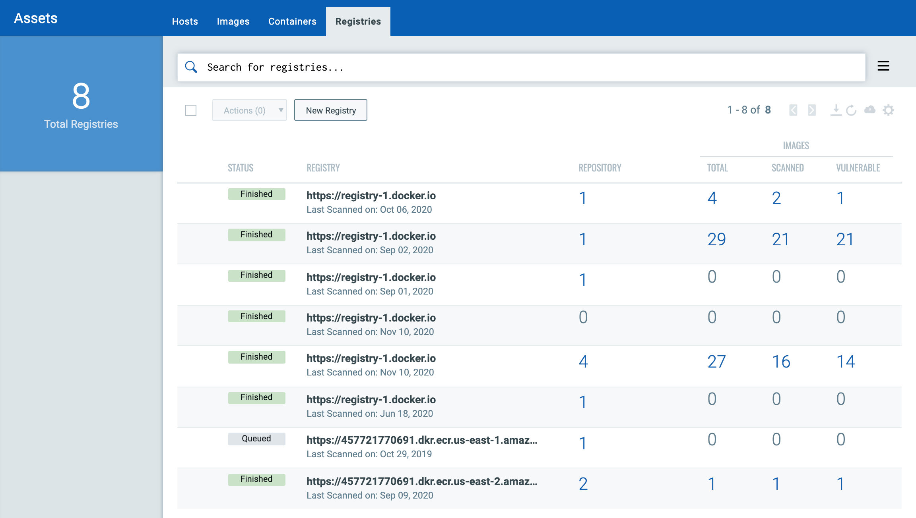Open the cloud account settings icon
The width and height of the screenshot is (916, 518).
(x=870, y=110)
